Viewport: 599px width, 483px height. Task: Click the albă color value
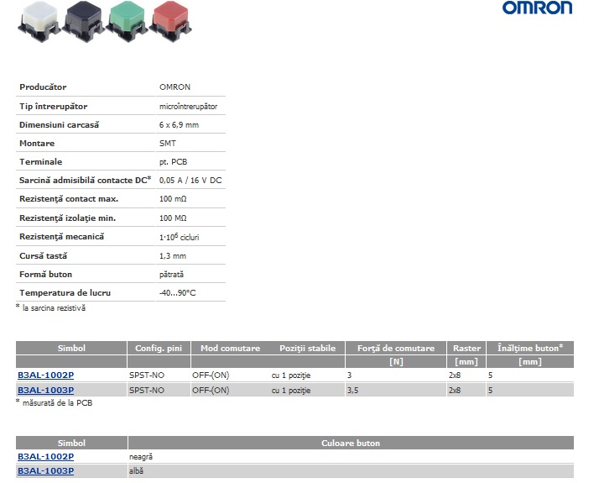coord(136,470)
